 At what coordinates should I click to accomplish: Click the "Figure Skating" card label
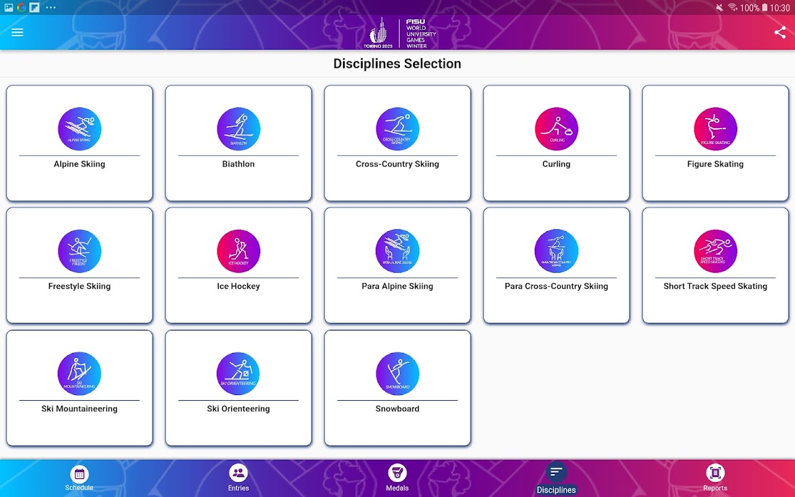click(715, 164)
